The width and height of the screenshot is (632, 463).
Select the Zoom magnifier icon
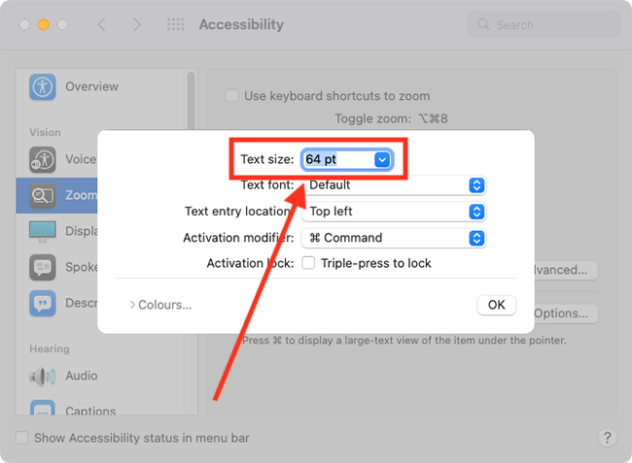43,195
